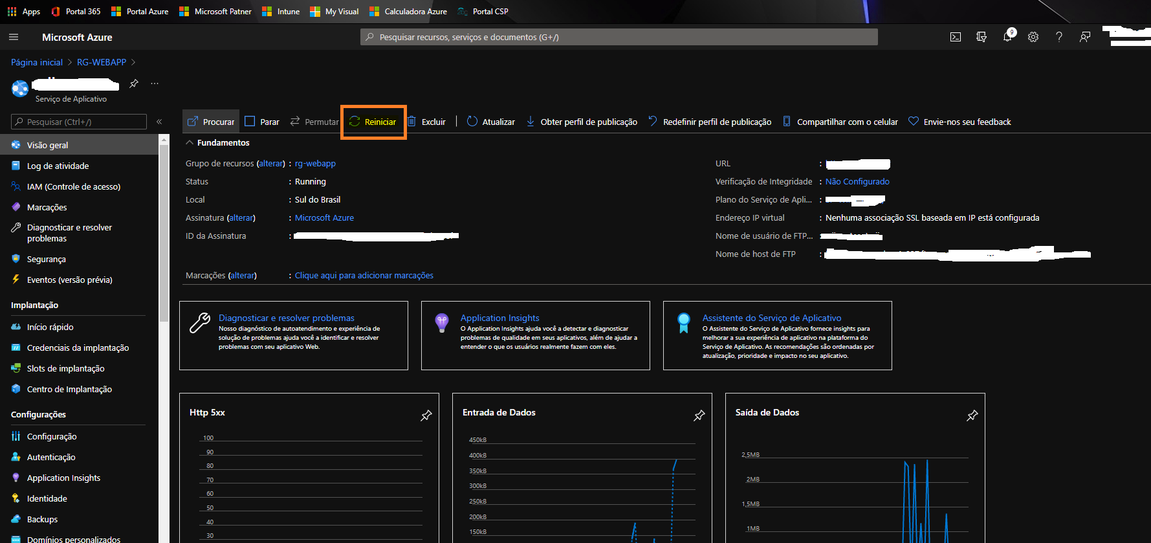Click aqui para adicionar marcações link
This screenshot has width=1151, height=543.
(364, 275)
